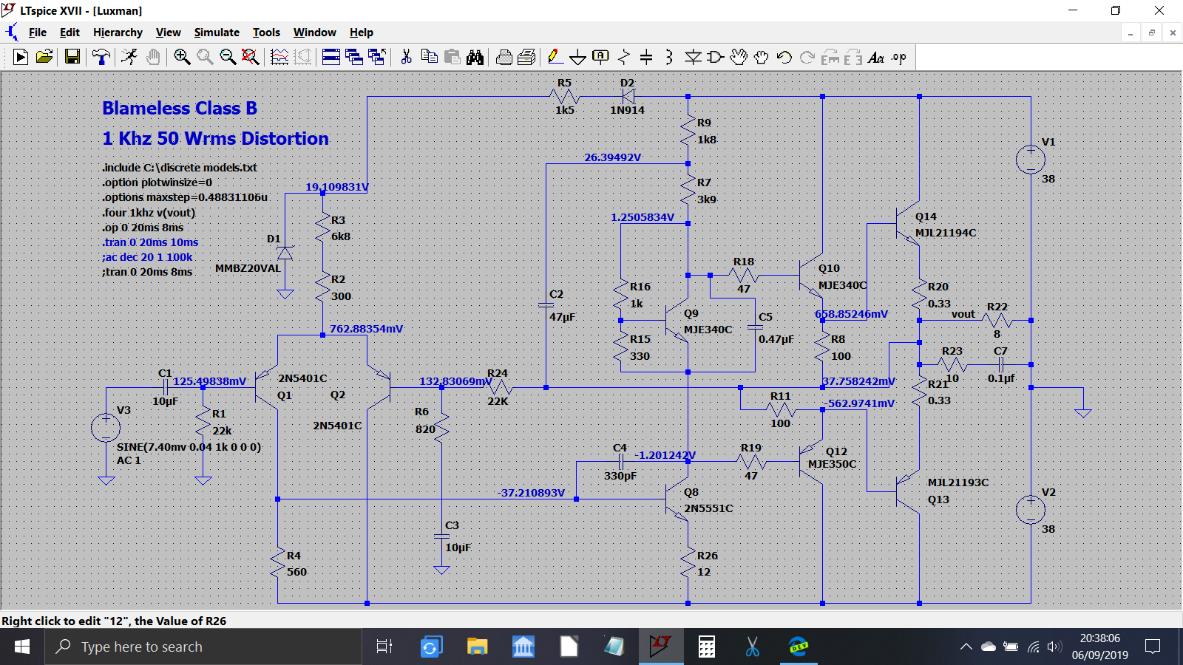Select the Drag hand tool

click(762, 57)
